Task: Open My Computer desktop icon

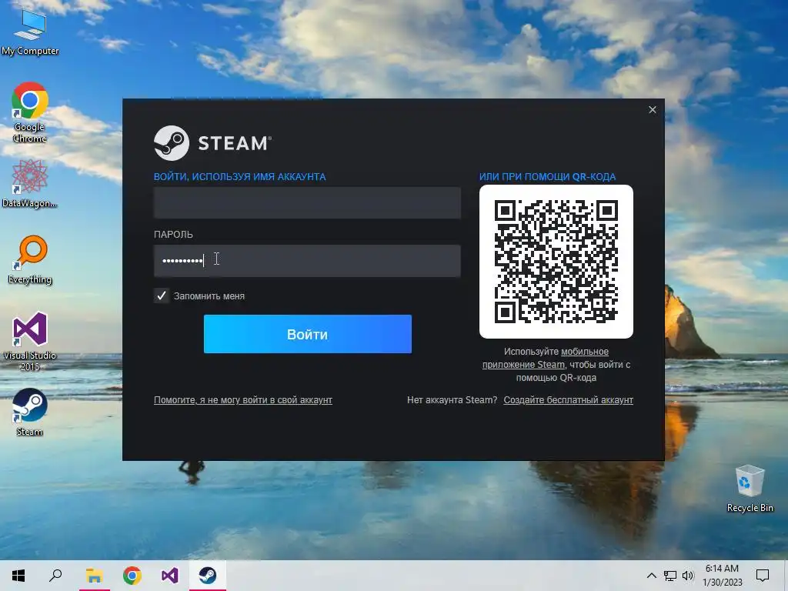Action: click(30, 31)
